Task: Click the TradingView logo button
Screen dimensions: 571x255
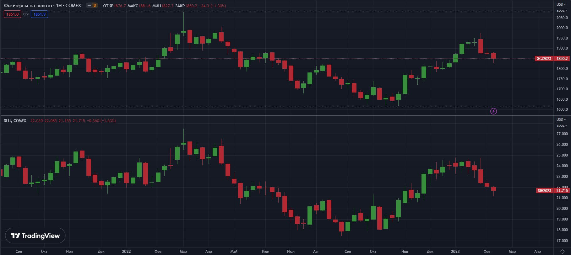Action: pyautogui.click(x=35, y=236)
